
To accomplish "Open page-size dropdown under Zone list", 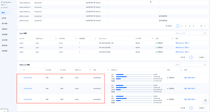I will click(202, 57).
